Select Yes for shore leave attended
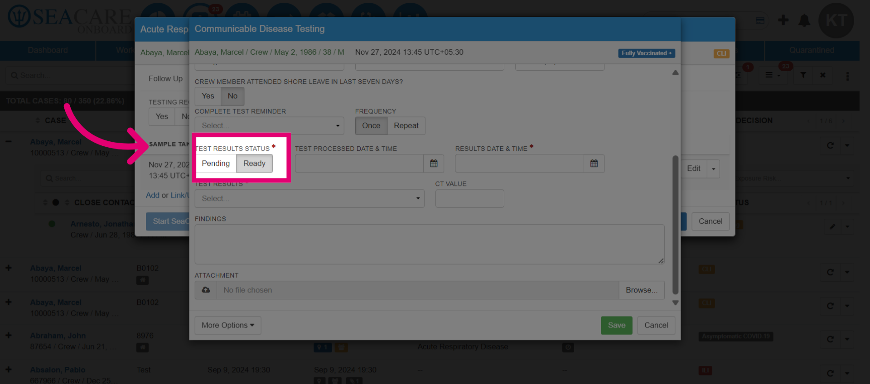Viewport: 870px width, 384px height. coord(208,96)
